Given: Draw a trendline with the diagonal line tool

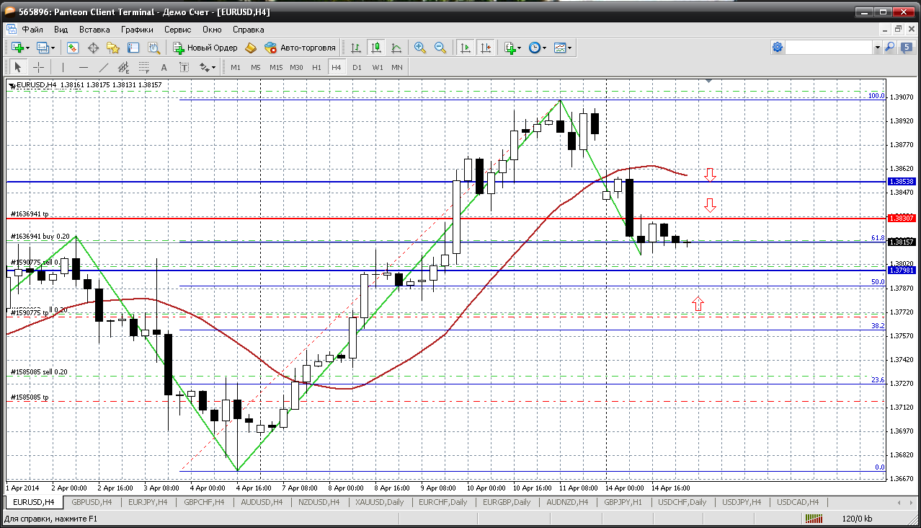Looking at the screenshot, I should 104,67.
